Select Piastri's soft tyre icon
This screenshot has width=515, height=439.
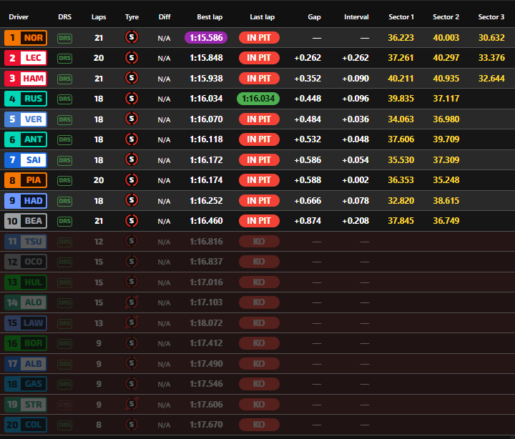tap(132, 180)
